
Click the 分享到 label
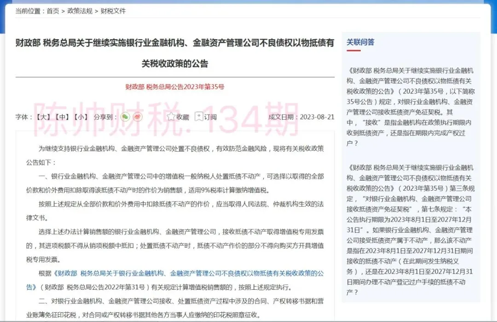point(105,117)
